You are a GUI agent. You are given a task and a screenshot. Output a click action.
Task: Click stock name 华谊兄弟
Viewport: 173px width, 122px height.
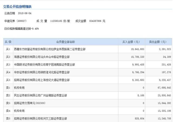[x=10, y=21]
